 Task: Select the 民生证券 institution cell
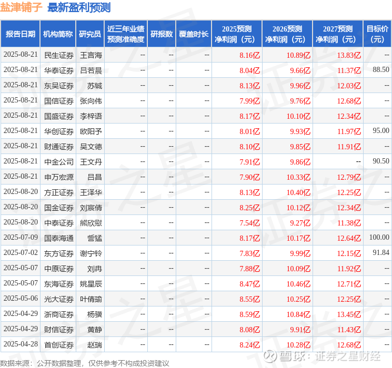coord(59,55)
